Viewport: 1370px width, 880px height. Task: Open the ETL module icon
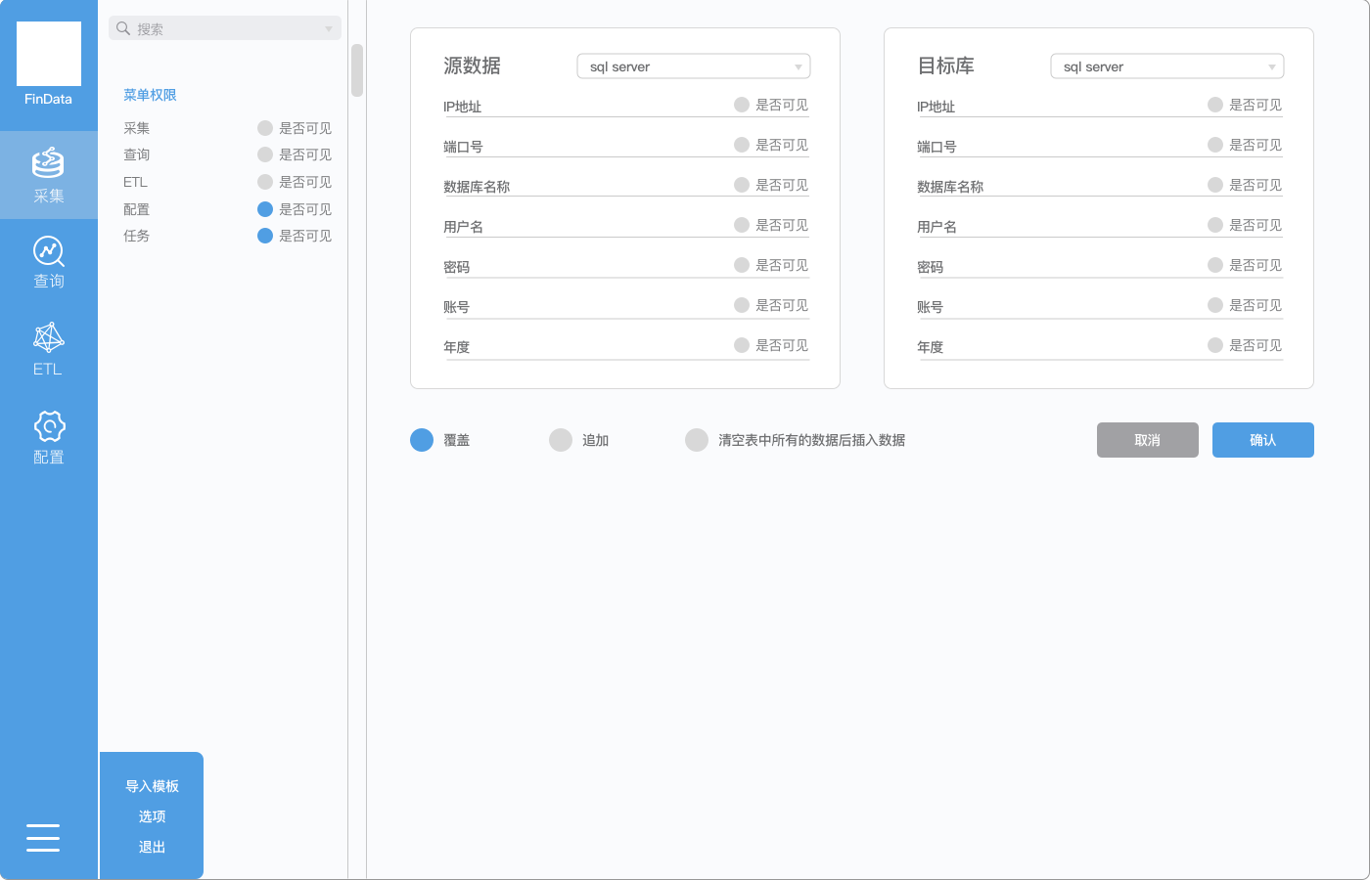[48, 337]
